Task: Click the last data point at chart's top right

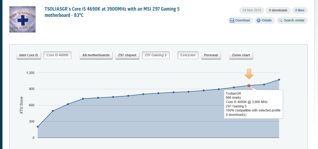Action: 279,80
